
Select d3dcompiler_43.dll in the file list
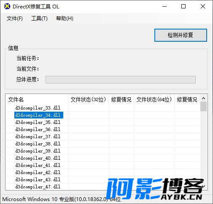pyautogui.click(x=38, y=180)
